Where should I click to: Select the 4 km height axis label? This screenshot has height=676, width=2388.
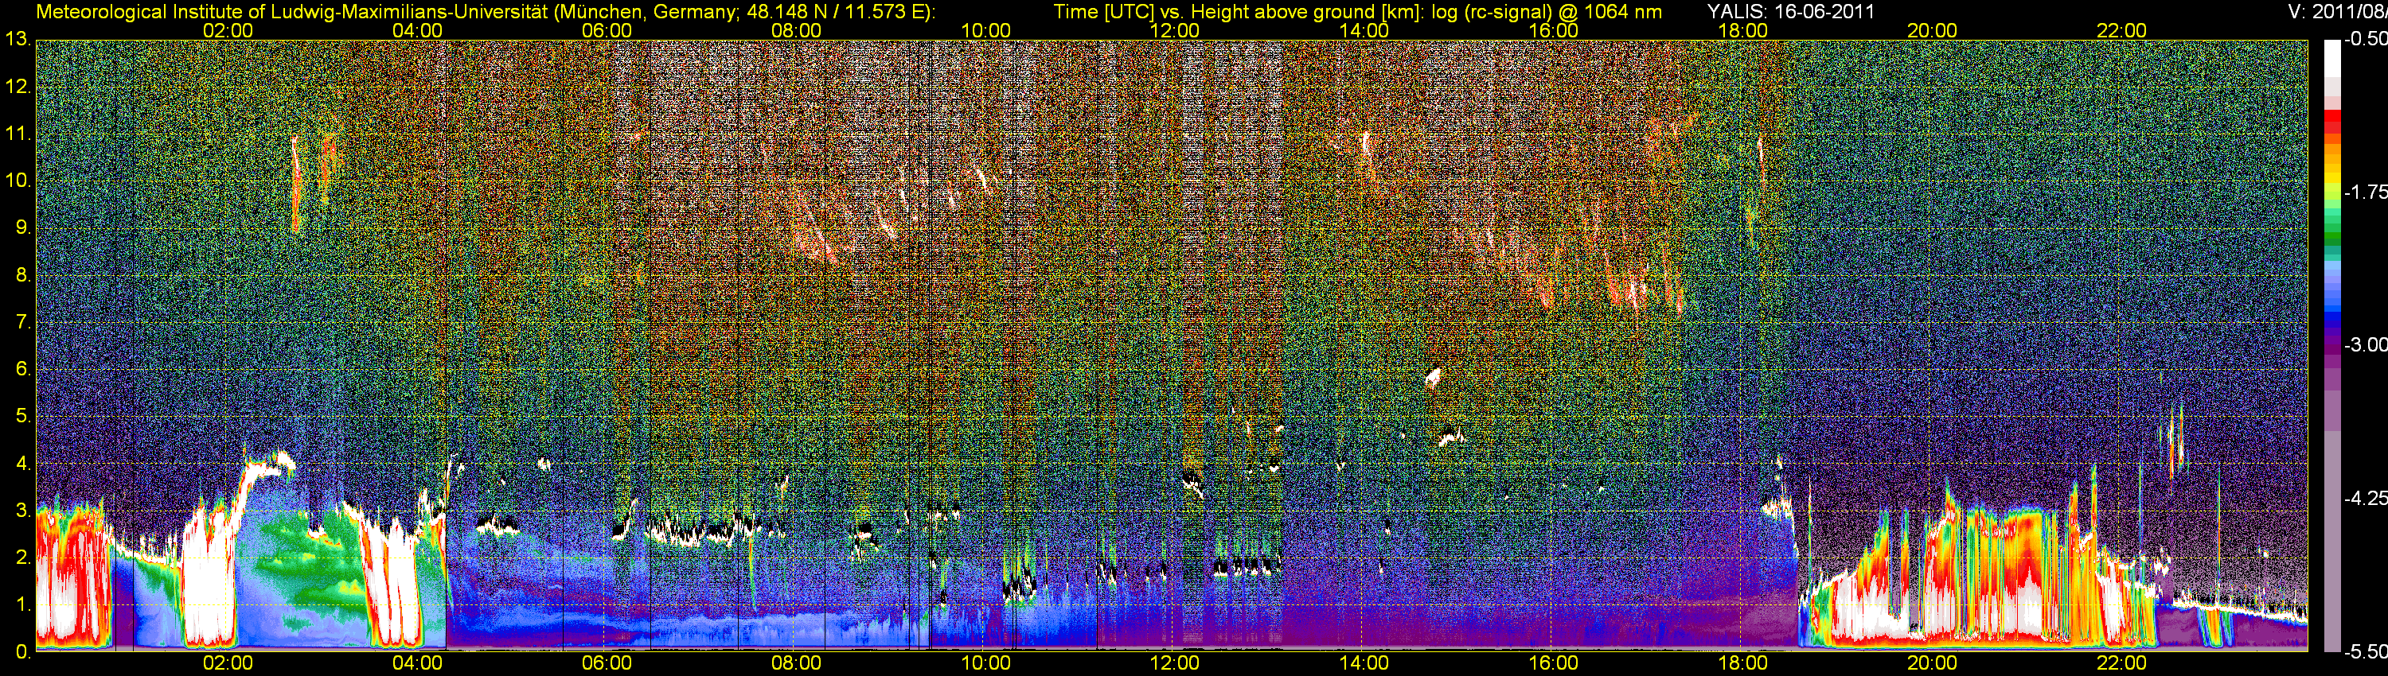coord(22,464)
